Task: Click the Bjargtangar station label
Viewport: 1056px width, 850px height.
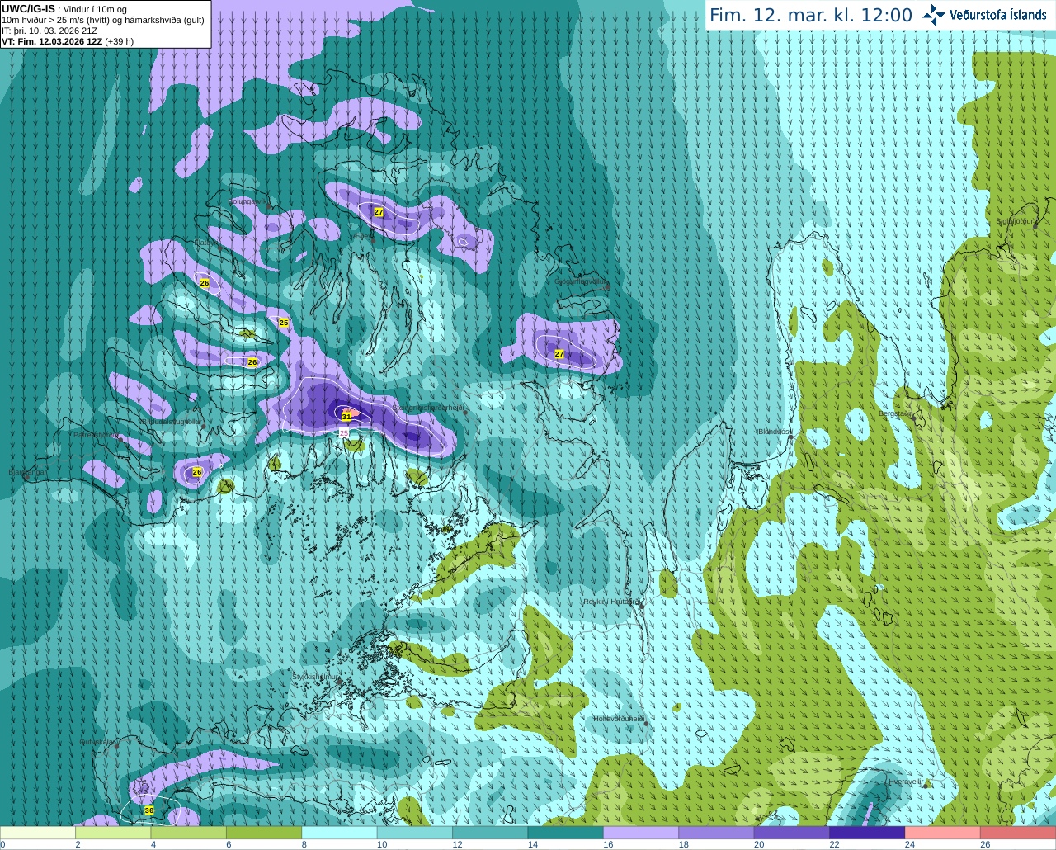Action: point(28,472)
